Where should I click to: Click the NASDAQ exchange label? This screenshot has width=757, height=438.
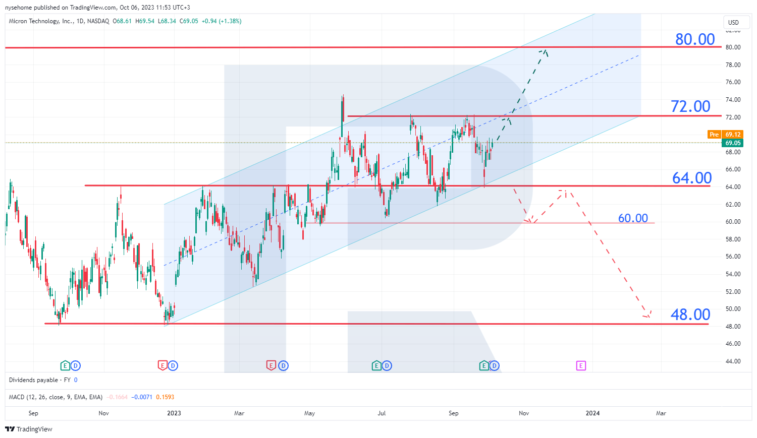[x=98, y=21]
